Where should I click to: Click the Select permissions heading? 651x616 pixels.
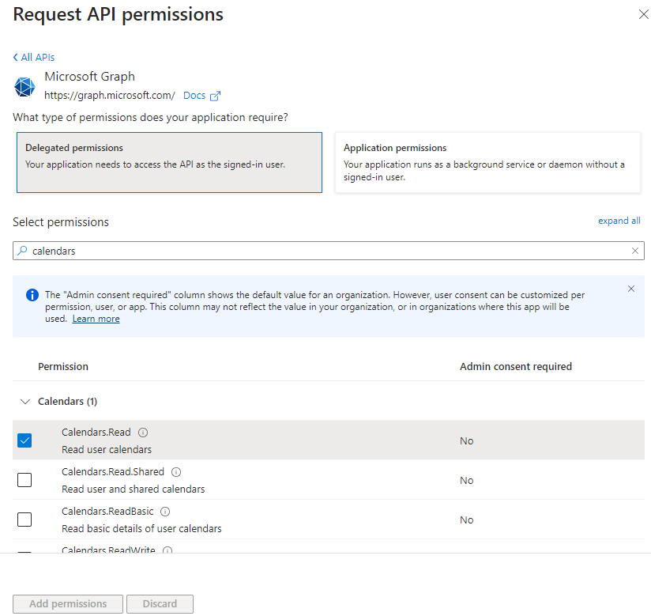click(x=61, y=222)
